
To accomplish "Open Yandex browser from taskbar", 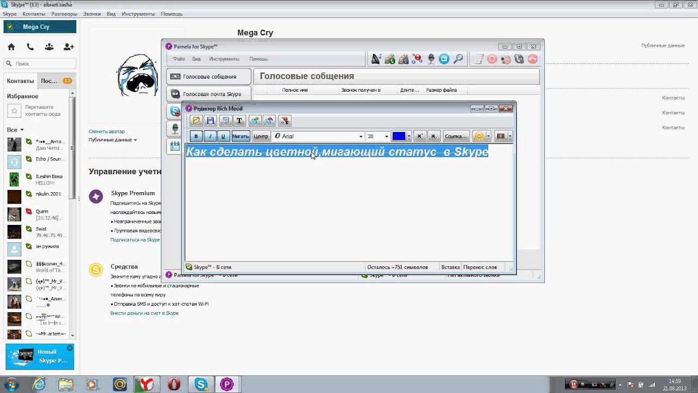I will pos(147,384).
